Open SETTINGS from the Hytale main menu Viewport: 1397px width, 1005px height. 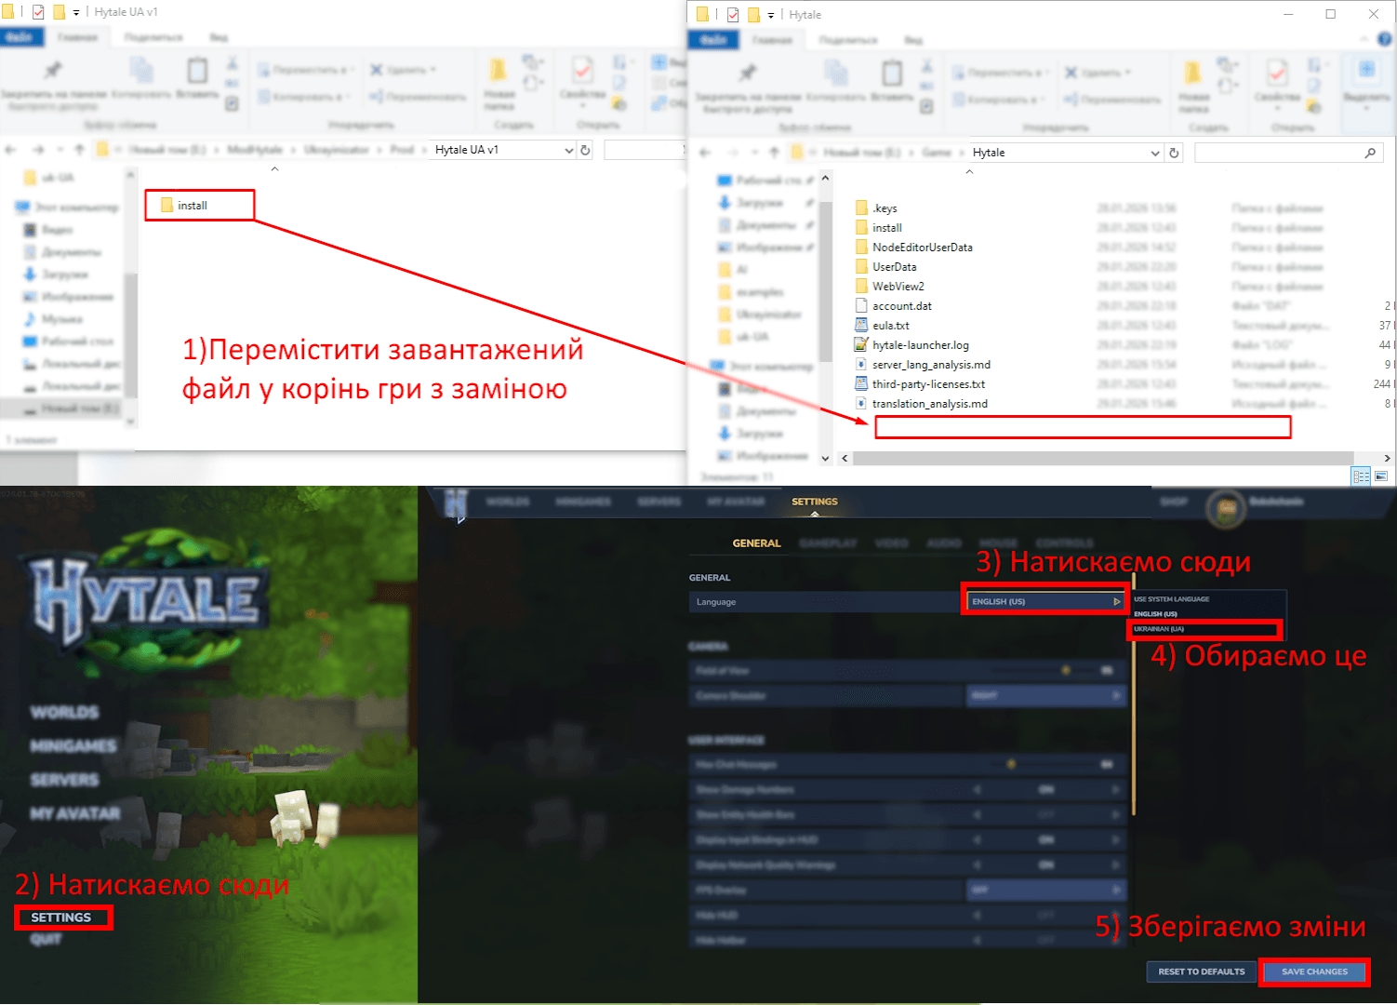pos(61,918)
